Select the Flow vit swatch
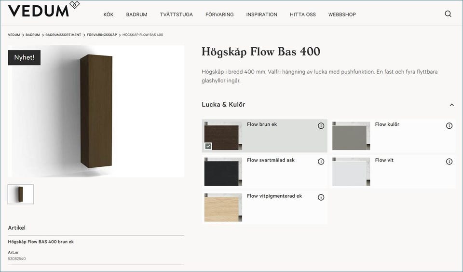 pyautogui.click(x=351, y=172)
